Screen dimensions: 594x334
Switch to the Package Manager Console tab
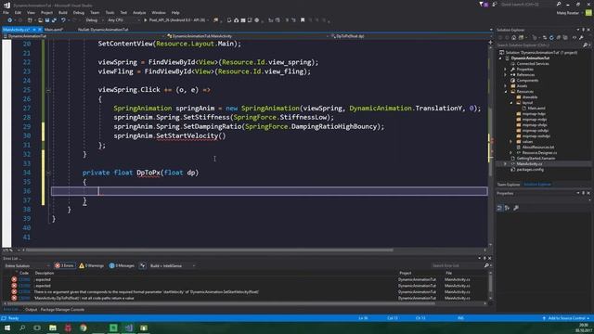62,309
